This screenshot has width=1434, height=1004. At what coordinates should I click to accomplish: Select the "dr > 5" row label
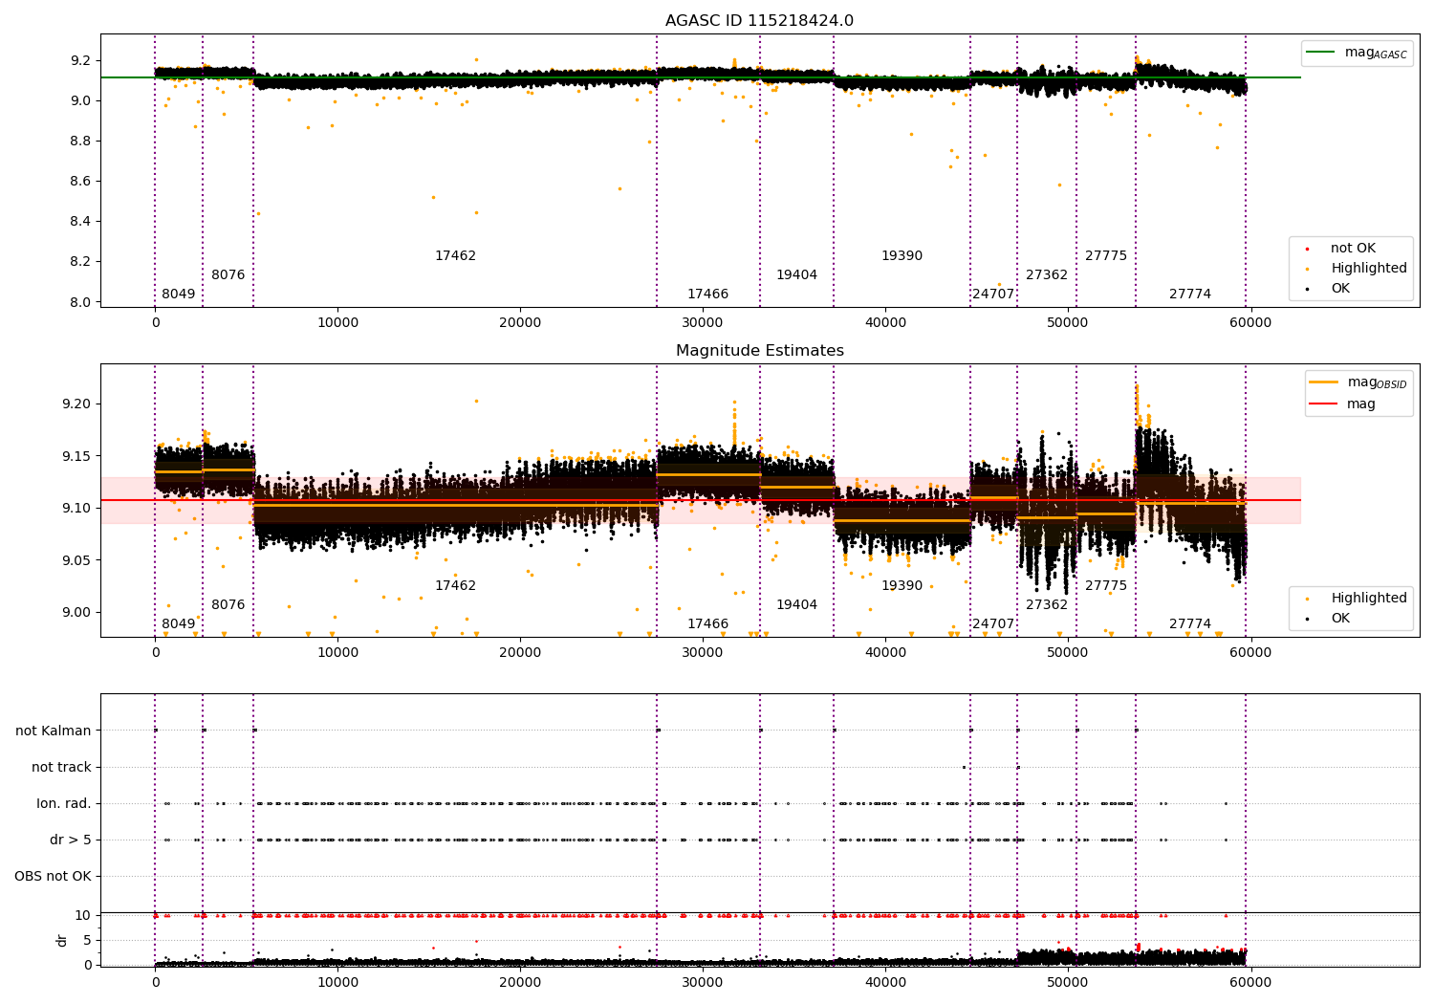coord(71,840)
